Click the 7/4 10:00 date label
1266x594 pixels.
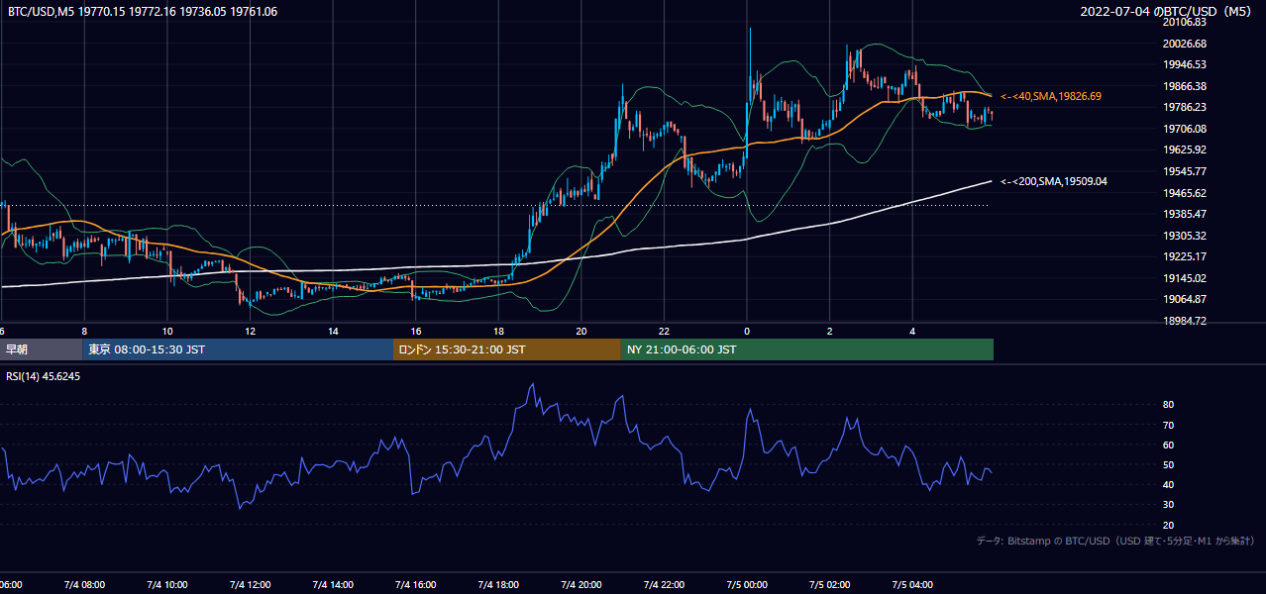(166, 584)
